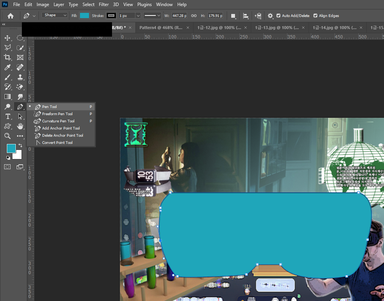384x301 pixels.
Task: Select the Dodge tool
Action: (7, 107)
